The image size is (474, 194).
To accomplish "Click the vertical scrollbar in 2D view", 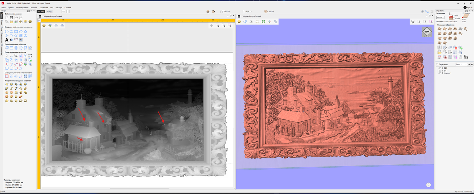I will click(234, 99).
